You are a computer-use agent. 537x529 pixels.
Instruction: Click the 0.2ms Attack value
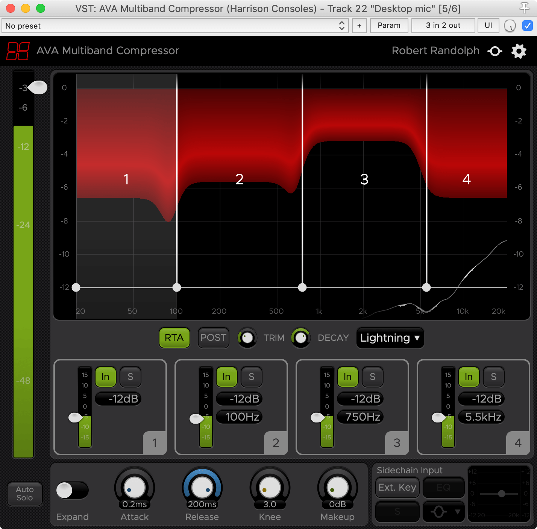pyautogui.click(x=135, y=504)
